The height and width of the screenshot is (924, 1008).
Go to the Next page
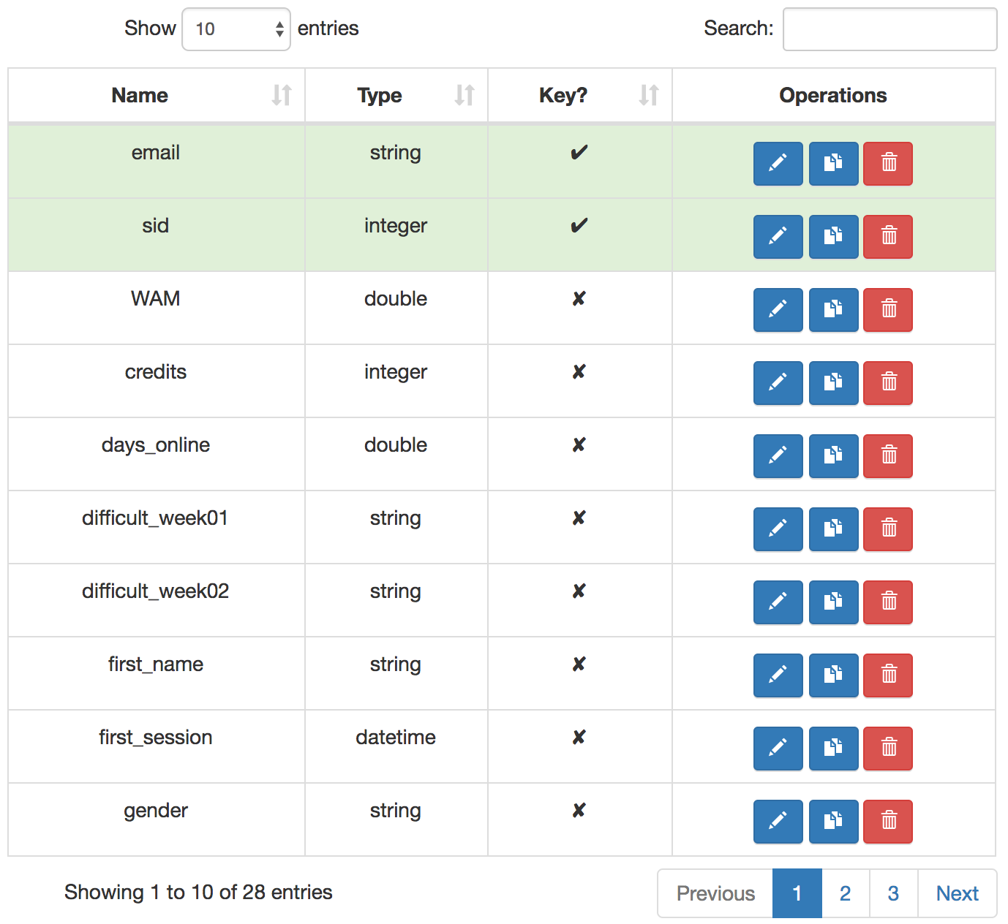point(958,893)
